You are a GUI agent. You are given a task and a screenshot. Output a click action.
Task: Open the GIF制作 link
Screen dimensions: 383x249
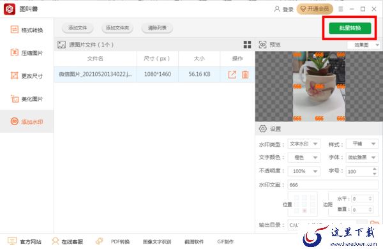[225, 242]
